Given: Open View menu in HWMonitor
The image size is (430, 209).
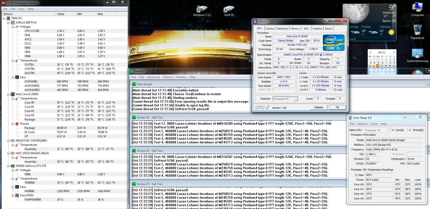Looking at the screenshot, I should point(22,9).
